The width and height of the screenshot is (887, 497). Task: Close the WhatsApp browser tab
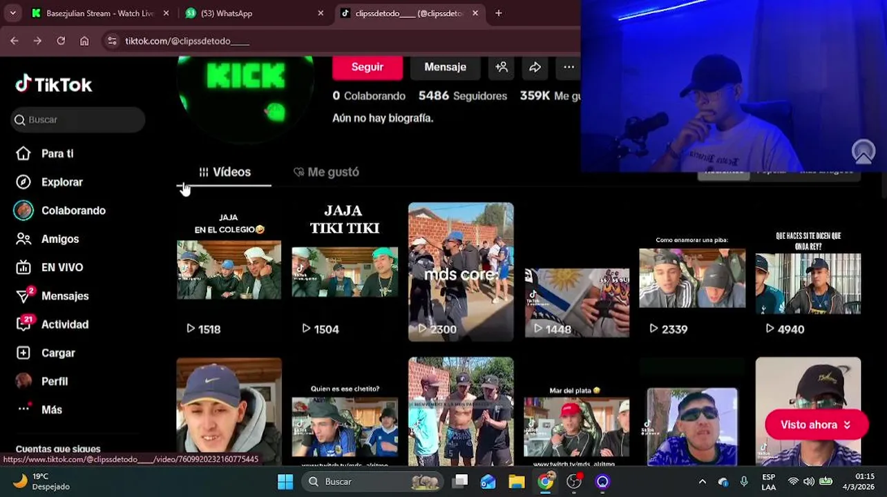coord(321,13)
